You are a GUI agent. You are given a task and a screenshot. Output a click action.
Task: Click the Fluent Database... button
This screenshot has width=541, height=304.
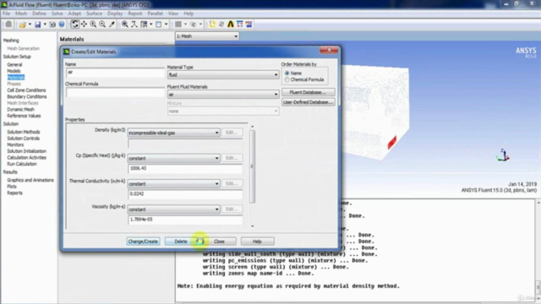pyautogui.click(x=308, y=92)
